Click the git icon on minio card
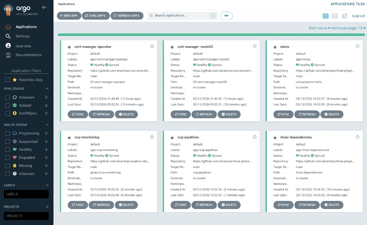The width and height of the screenshot is (367, 225). point(275,47)
